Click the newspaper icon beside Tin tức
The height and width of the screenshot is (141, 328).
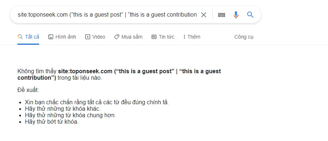click(154, 37)
